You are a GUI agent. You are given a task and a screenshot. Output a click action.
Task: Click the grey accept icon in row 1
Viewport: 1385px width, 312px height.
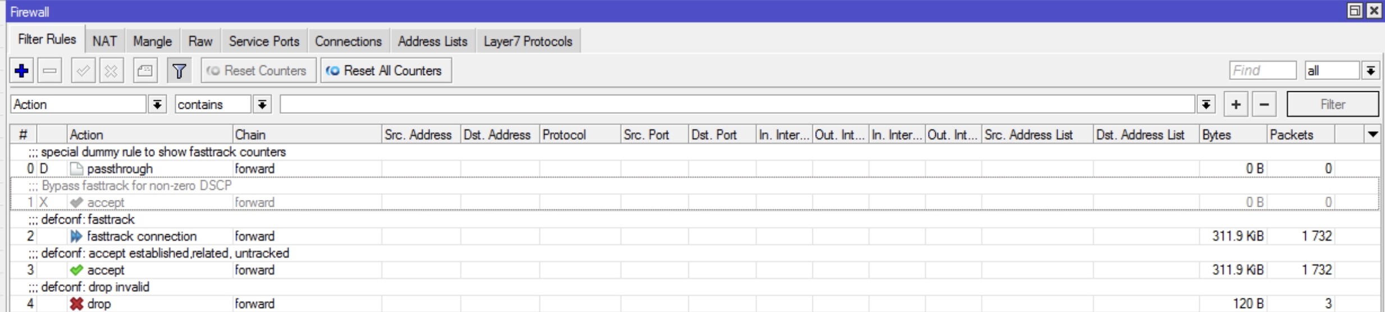tap(76, 202)
